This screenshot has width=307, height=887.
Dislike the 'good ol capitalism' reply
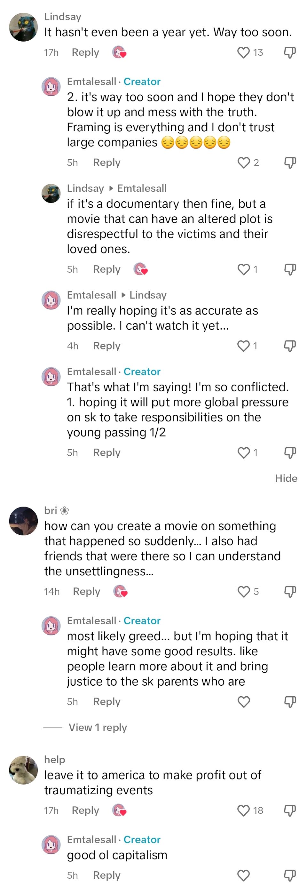(290, 875)
